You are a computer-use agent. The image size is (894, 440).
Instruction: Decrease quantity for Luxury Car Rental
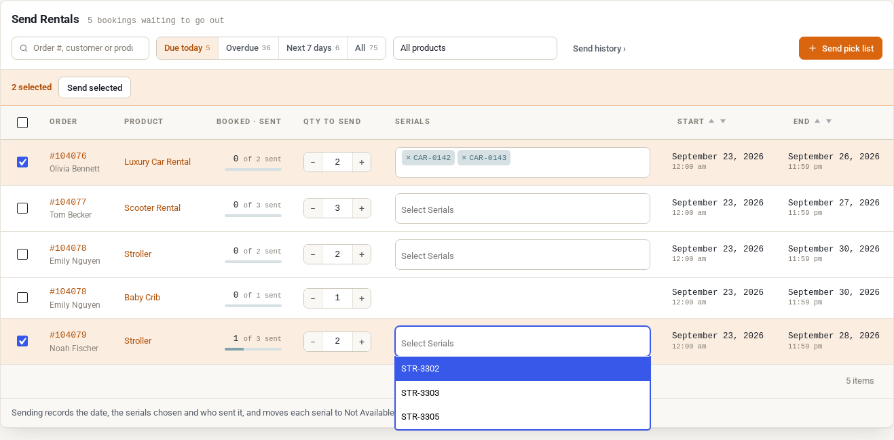313,162
